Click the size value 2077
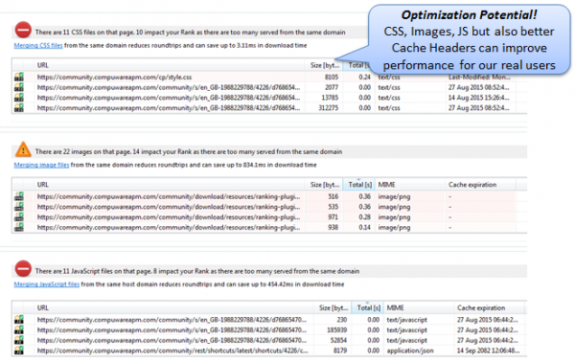575x362 pixels. click(x=332, y=87)
